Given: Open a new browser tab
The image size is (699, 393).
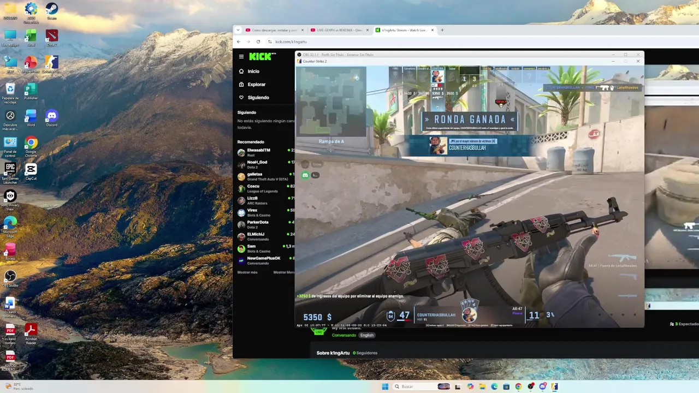Looking at the screenshot, I should (x=442, y=30).
